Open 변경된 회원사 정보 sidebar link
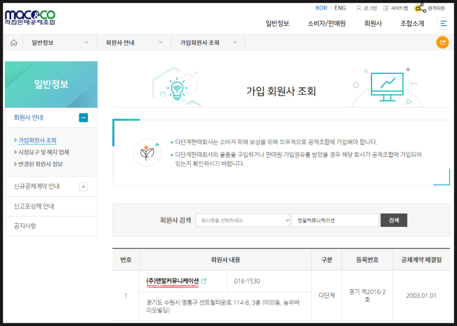 (x=41, y=164)
